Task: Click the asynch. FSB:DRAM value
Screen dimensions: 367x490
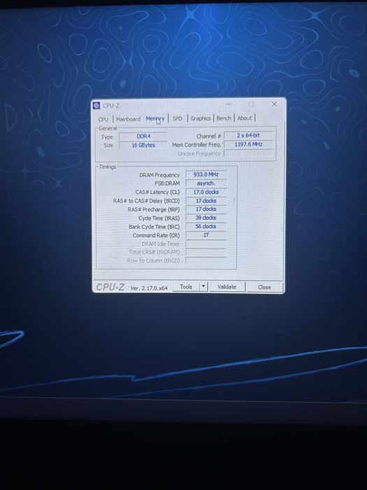Action: pos(206,183)
